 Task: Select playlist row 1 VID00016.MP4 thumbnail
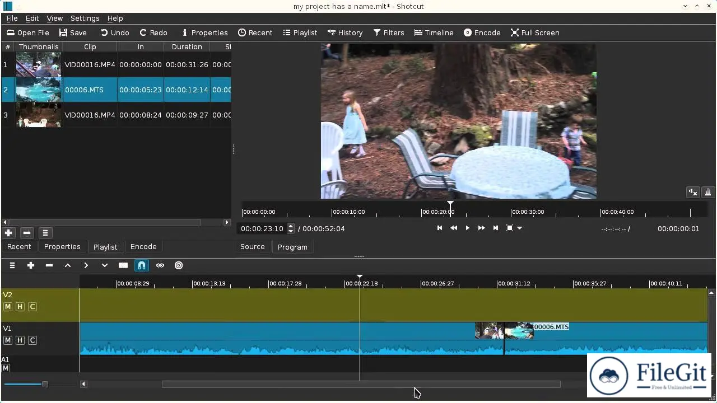39,65
